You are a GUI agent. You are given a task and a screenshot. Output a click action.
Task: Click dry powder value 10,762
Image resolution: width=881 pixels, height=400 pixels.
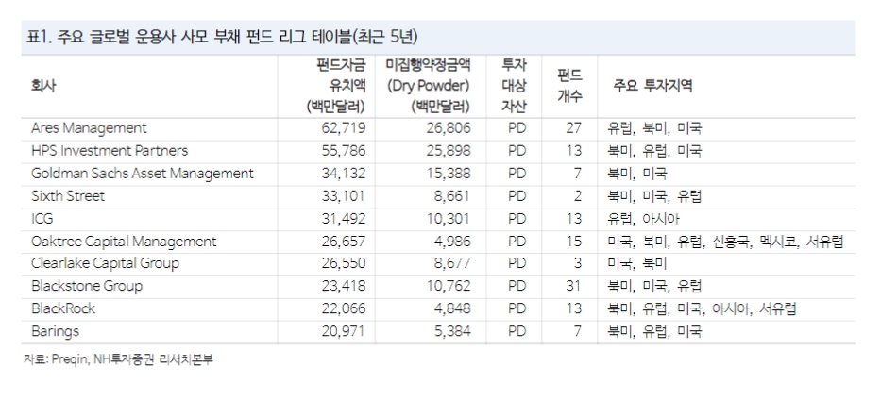tap(449, 286)
